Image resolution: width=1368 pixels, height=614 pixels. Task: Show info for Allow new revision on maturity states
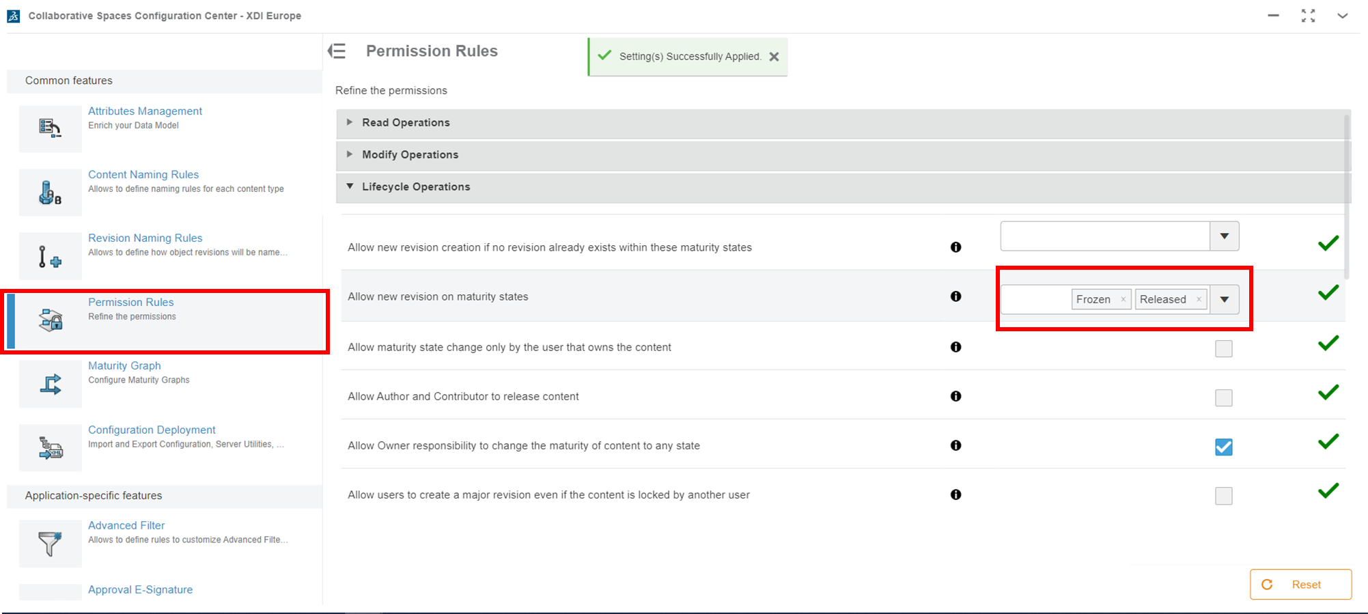tap(955, 296)
